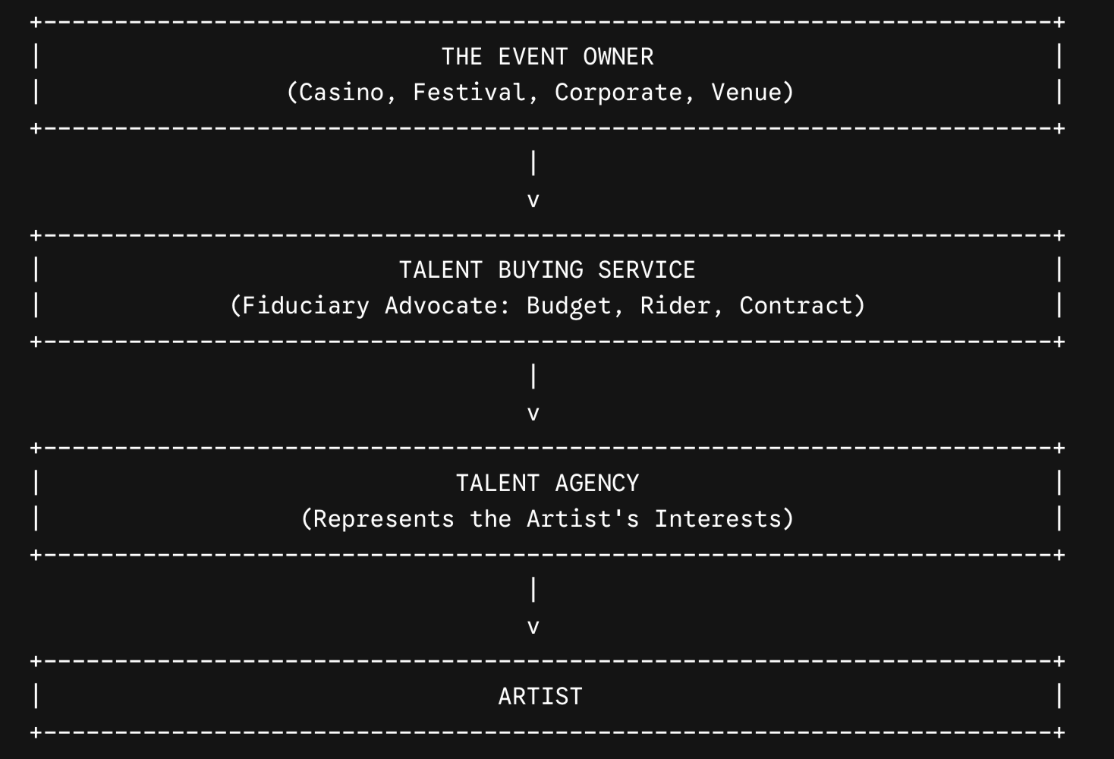Click the arrow above the ARTIST box

pos(533,628)
